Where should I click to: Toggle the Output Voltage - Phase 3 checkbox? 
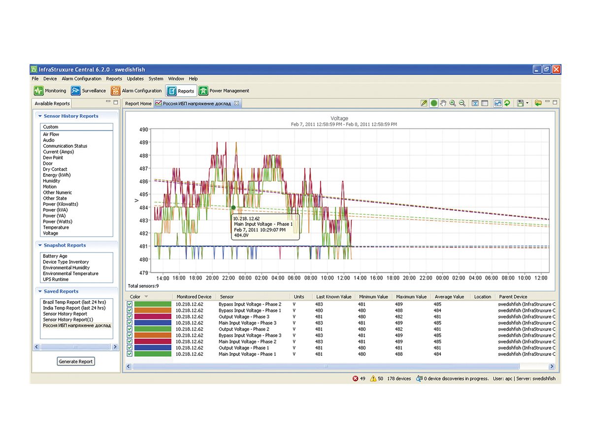coord(130,317)
